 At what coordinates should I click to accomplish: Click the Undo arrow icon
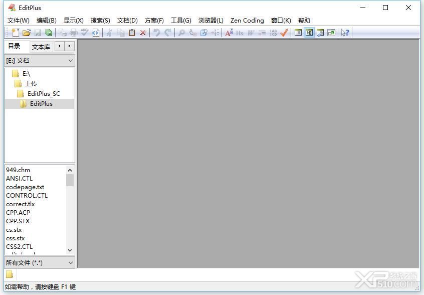(x=156, y=33)
